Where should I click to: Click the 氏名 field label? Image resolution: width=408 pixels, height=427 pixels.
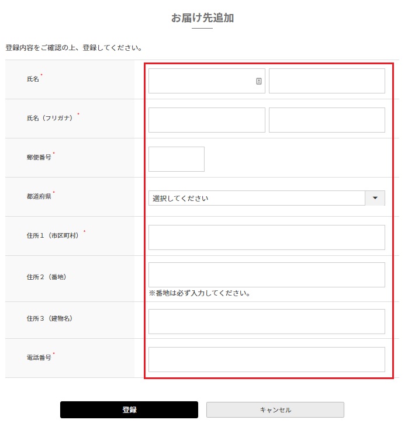tap(33, 79)
